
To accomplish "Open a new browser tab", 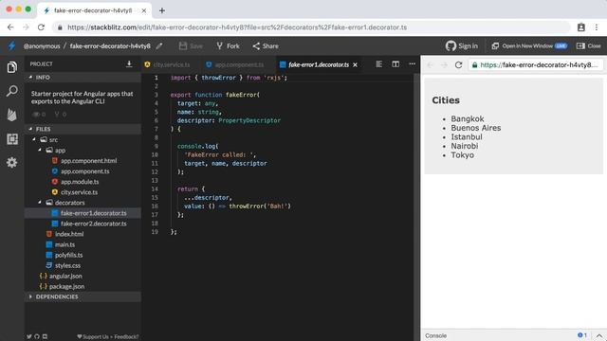I will [162, 10].
